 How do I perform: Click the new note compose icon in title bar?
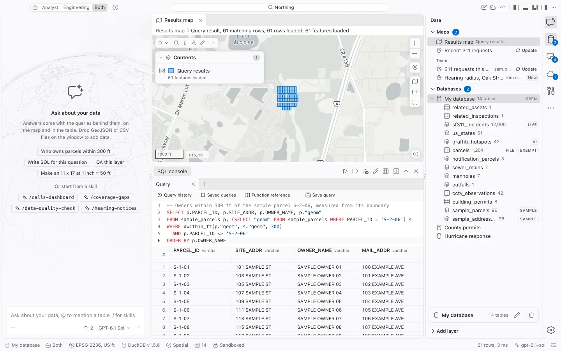pos(484,7)
